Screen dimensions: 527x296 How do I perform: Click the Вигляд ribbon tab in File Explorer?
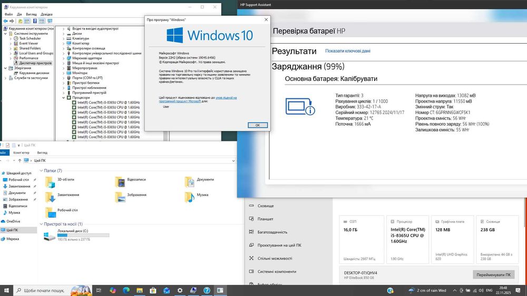[42, 152]
